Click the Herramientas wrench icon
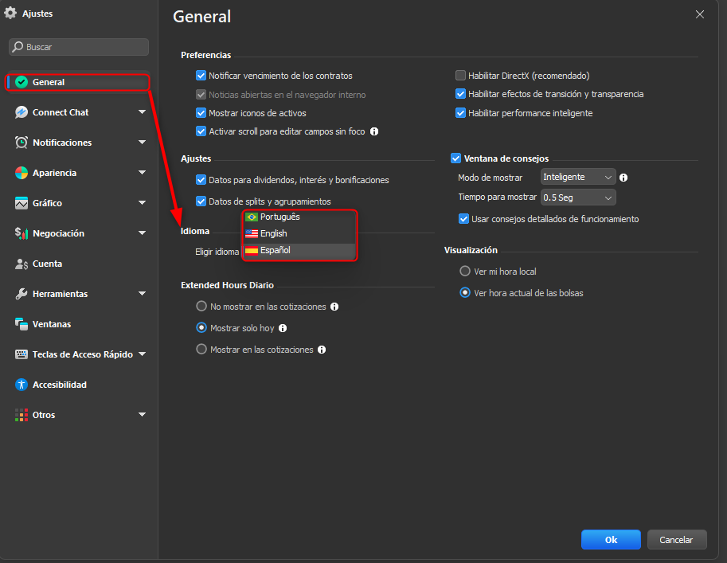The width and height of the screenshot is (727, 563). 21,294
